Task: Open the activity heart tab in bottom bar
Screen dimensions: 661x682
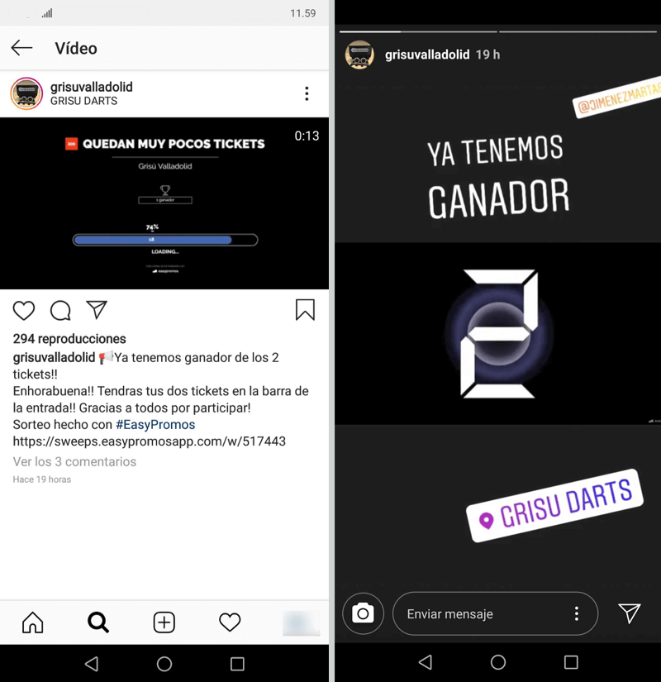Action: pos(230,622)
